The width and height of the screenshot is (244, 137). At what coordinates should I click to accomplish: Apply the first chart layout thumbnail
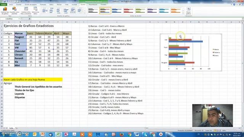tap(45, 11)
